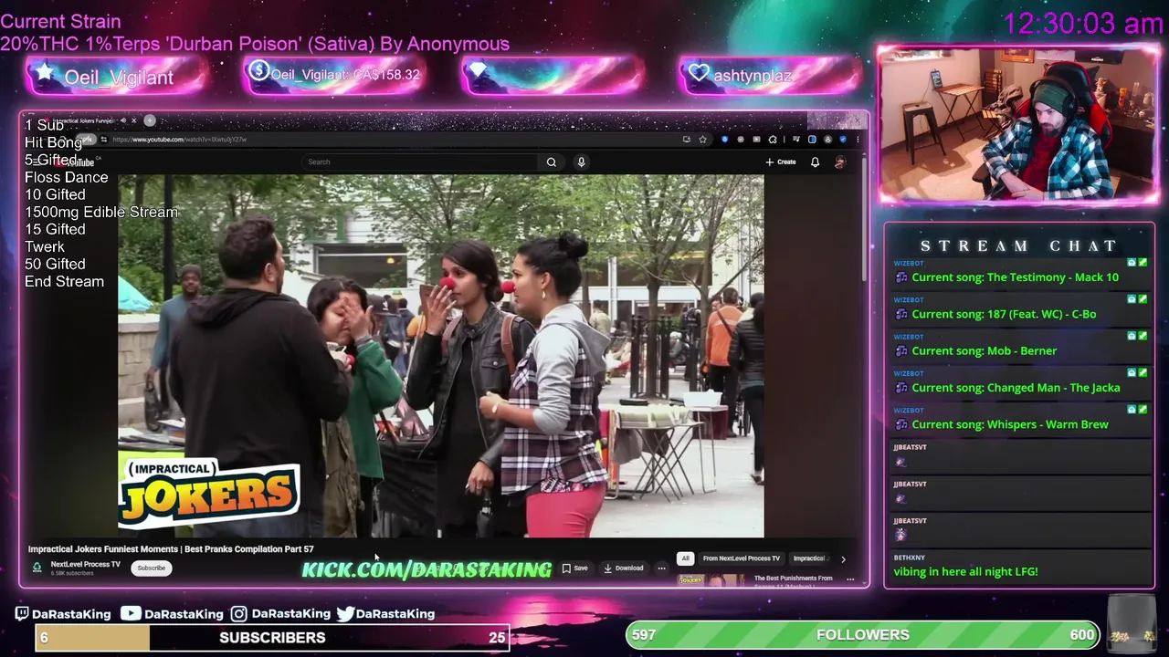Open the YouTube account avatar menu
The image size is (1169, 657).
tap(839, 162)
